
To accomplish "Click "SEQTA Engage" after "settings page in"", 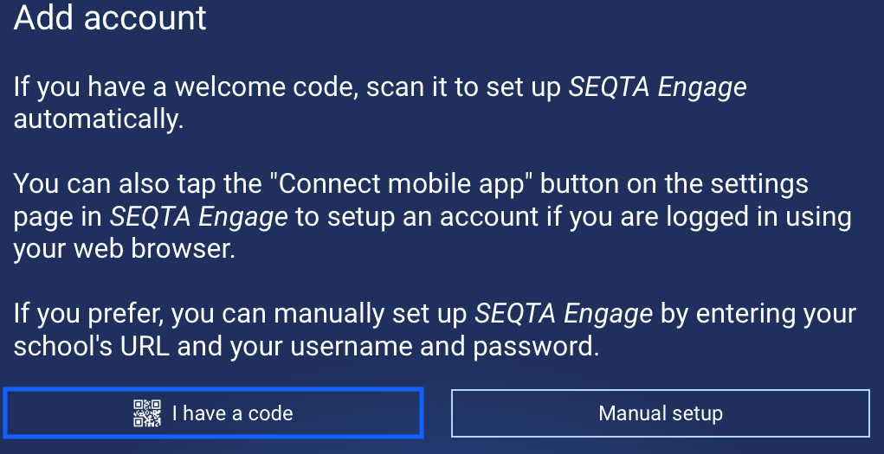I will pyautogui.click(x=198, y=217).
